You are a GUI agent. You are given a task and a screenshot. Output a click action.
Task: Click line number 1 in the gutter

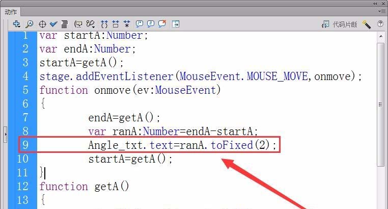click(25, 35)
